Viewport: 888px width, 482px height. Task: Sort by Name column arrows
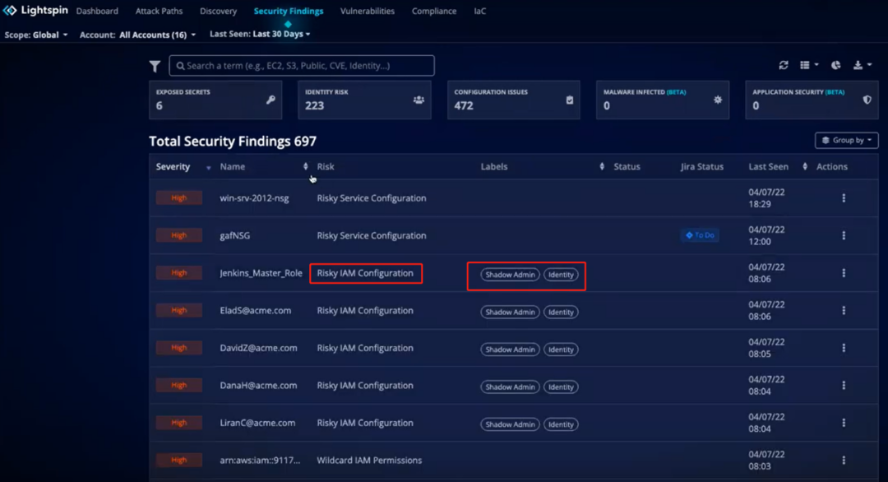coord(305,166)
